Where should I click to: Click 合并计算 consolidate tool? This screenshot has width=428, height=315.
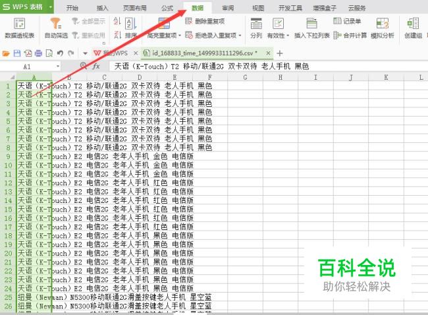coord(350,35)
